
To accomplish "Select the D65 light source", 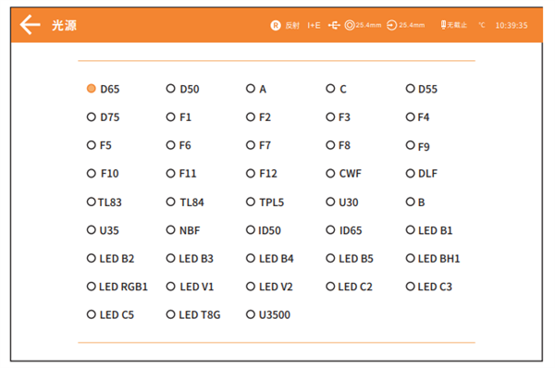I will [91, 89].
